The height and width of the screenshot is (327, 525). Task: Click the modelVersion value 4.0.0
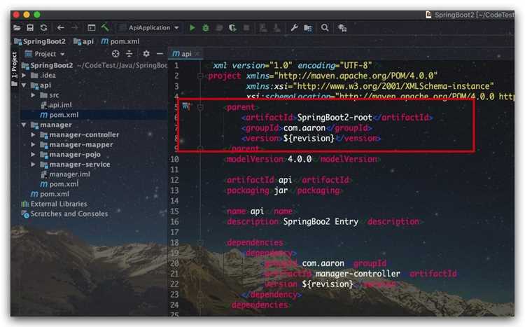pos(300,159)
